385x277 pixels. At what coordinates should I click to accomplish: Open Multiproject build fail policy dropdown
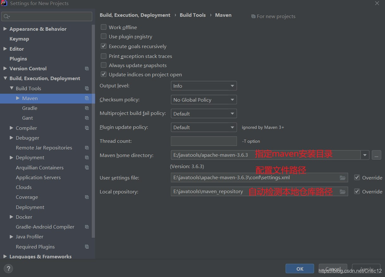(204, 114)
